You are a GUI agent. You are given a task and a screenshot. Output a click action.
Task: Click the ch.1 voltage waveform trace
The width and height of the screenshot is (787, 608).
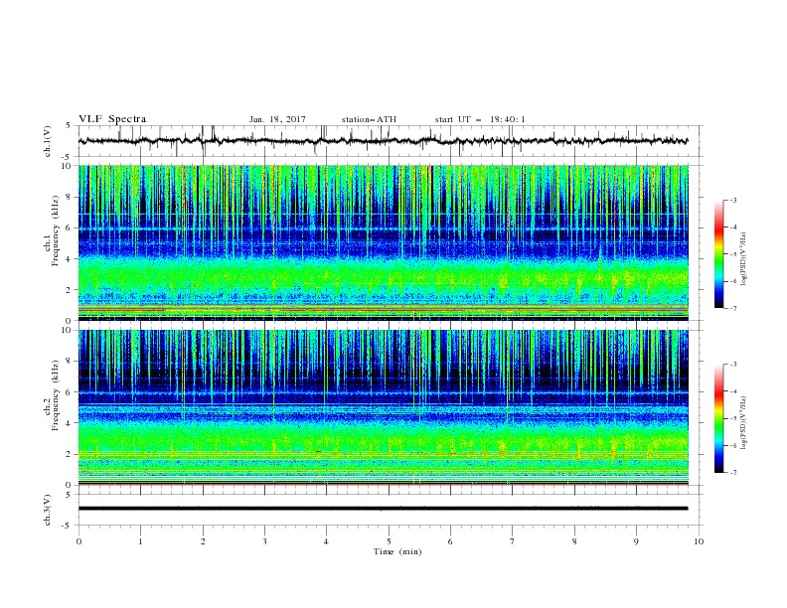pos(383,141)
